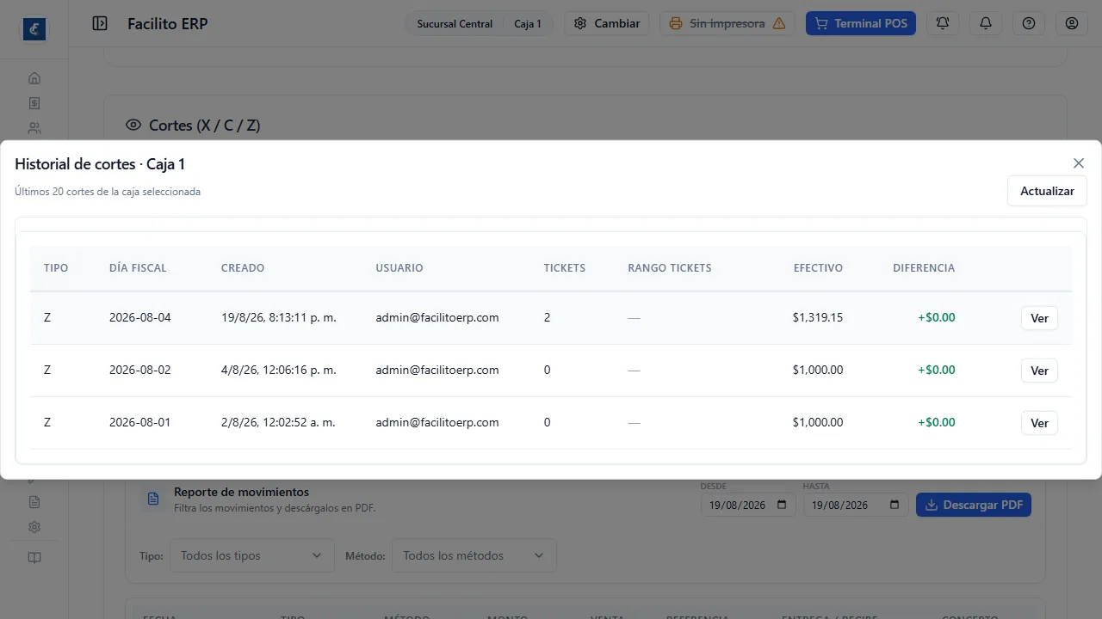Open the Facilito ERP logo

click(34, 29)
